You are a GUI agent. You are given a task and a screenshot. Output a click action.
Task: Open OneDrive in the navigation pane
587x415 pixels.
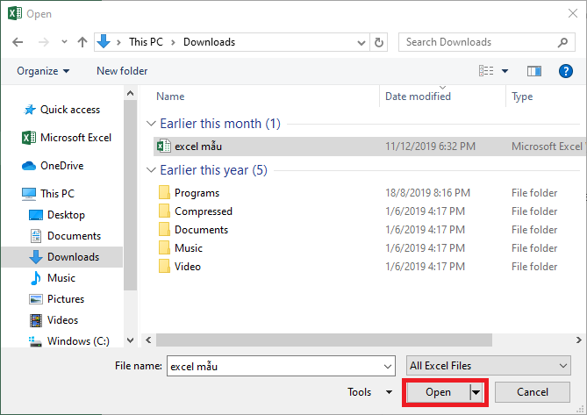point(61,166)
